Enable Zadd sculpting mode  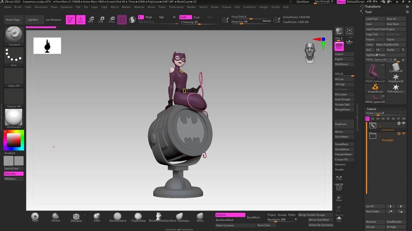pyautogui.click(x=185, y=17)
